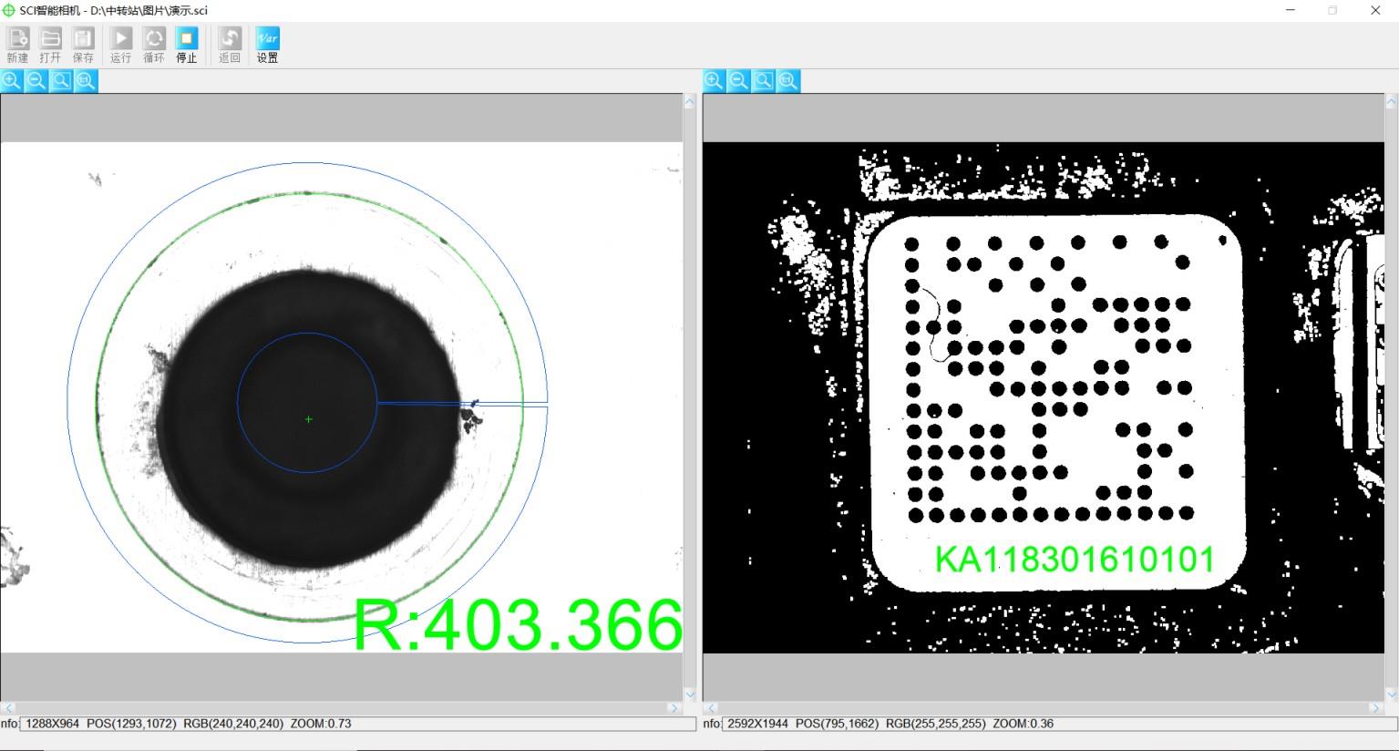Click the 返回 (Return) toolbar icon

(230, 44)
